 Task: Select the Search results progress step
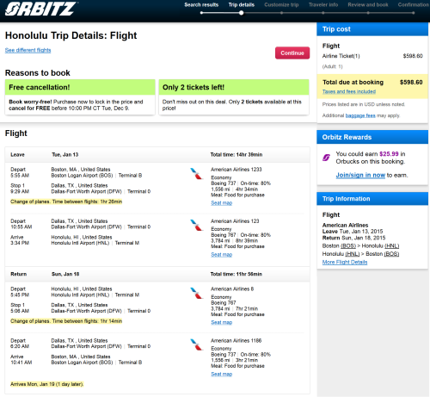201,5
